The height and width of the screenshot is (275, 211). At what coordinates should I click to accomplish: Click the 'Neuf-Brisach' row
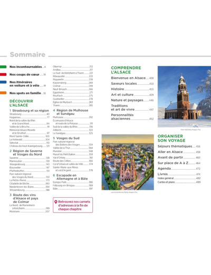73,89
